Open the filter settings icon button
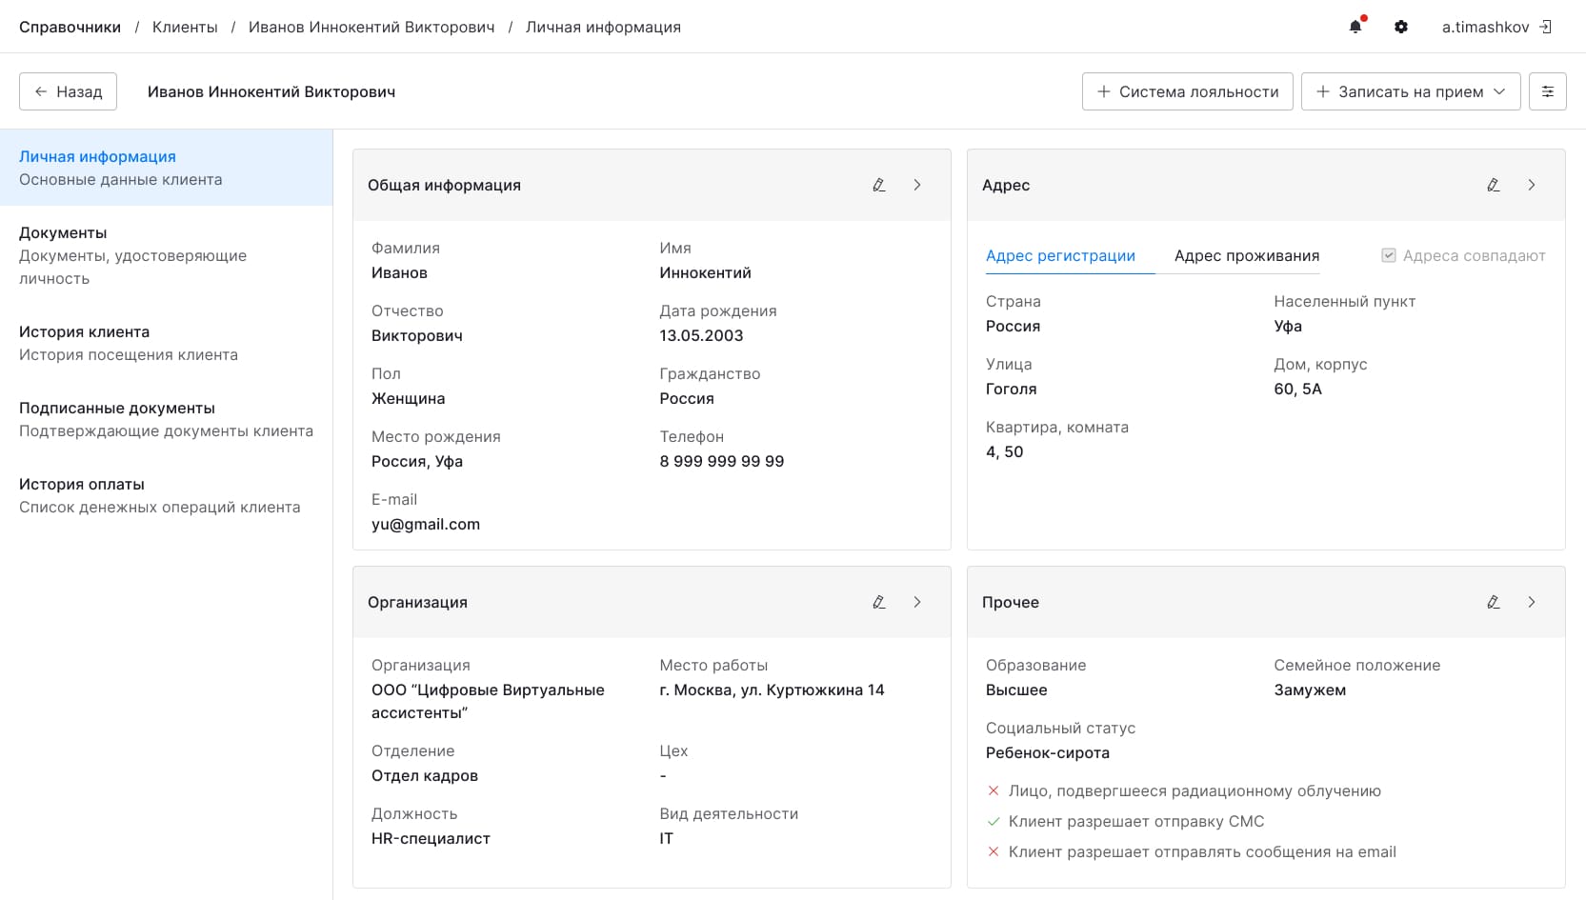Viewport: 1586px width, 900px height. pos(1548,91)
